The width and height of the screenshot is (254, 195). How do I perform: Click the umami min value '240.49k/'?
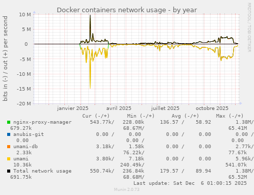coord(132,165)
